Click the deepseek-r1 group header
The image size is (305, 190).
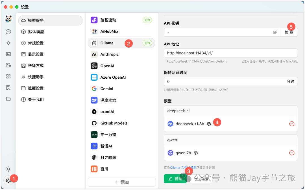click(x=231, y=111)
